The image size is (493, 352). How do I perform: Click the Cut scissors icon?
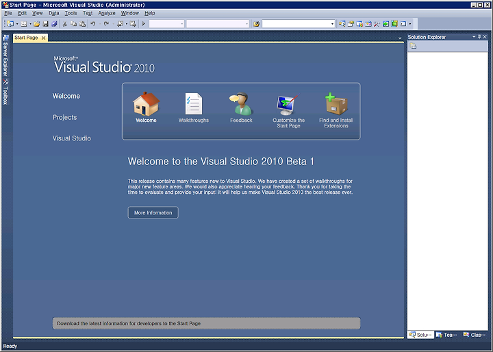[x=65, y=24]
